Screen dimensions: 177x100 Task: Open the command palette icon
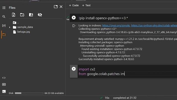point(4,84)
